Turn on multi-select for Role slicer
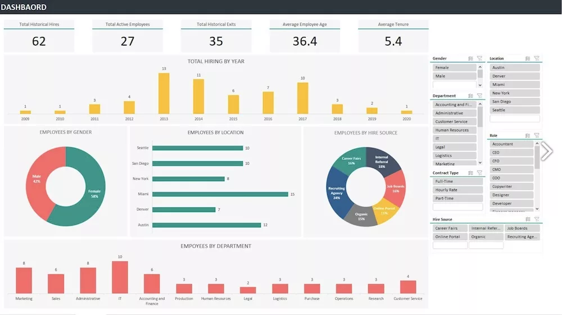 pyautogui.click(x=528, y=136)
